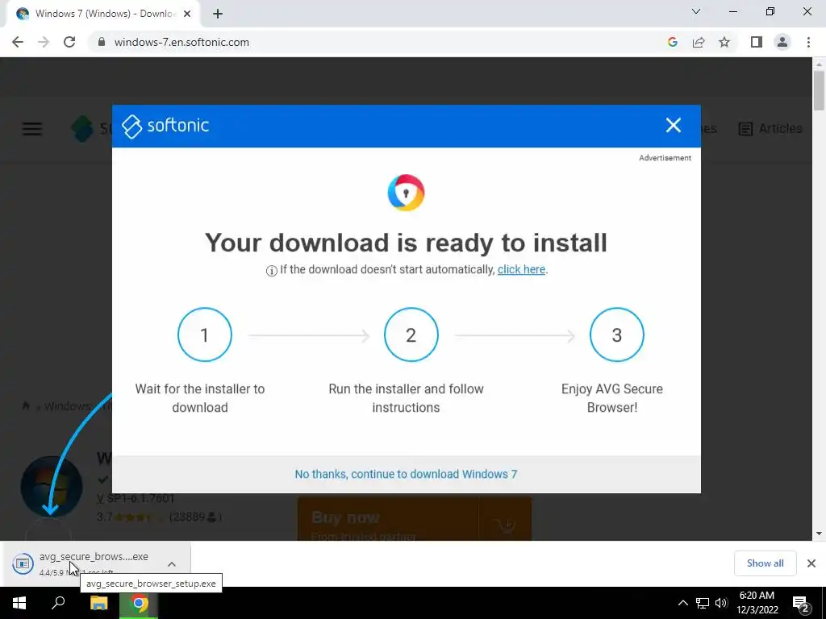Click the home breadcrumb icon
The height and width of the screenshot is (619, 826).
[x=26, y=406]
